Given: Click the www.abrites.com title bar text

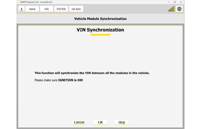Looking at the screenshot, I should click(x=46, y=2).
